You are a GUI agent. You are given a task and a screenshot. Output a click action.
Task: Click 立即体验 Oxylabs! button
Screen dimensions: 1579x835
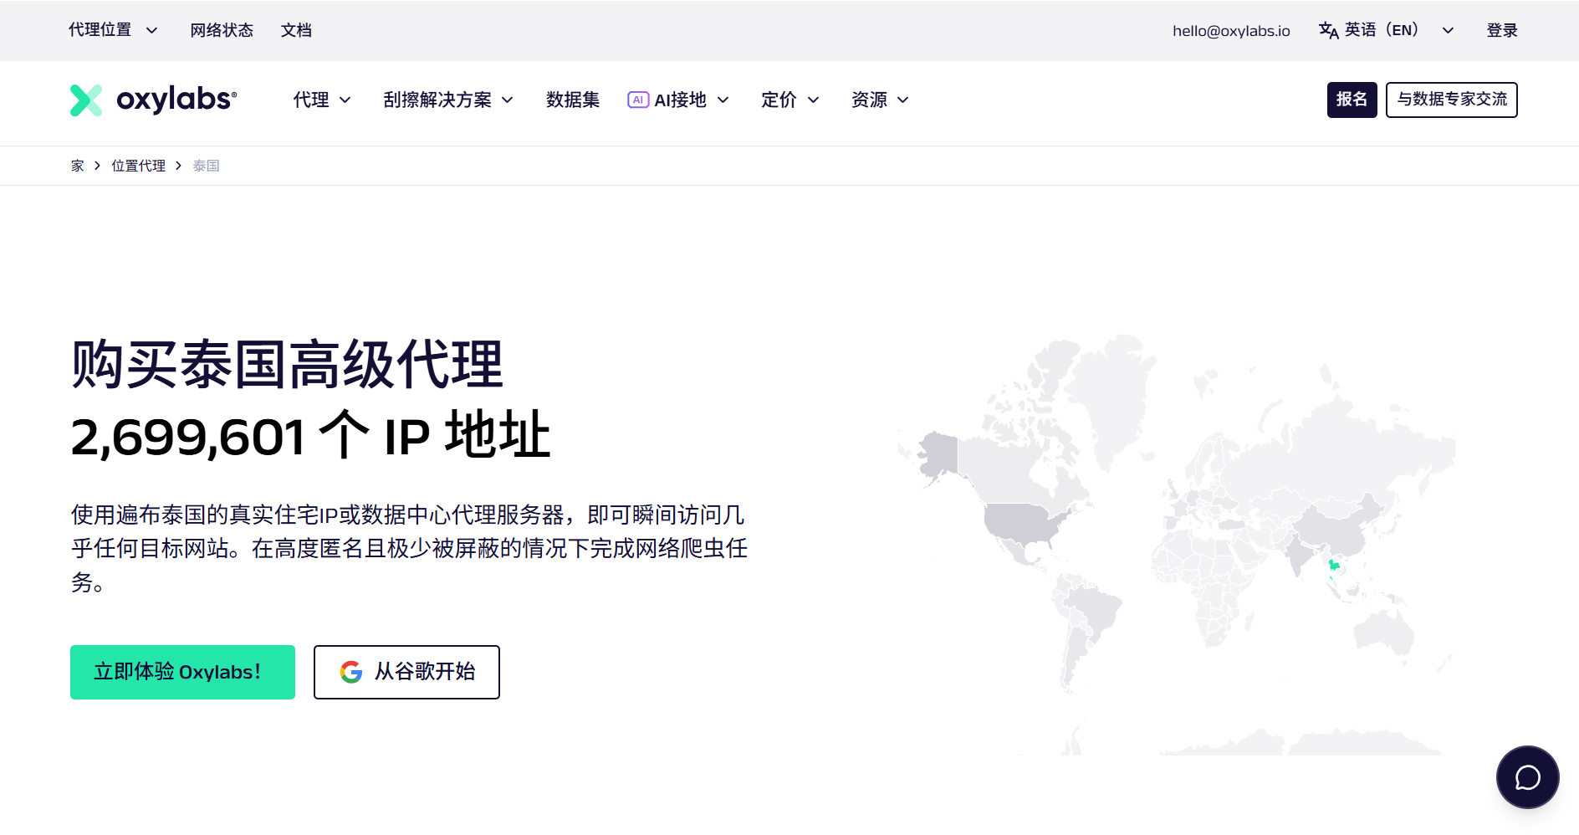182,672
